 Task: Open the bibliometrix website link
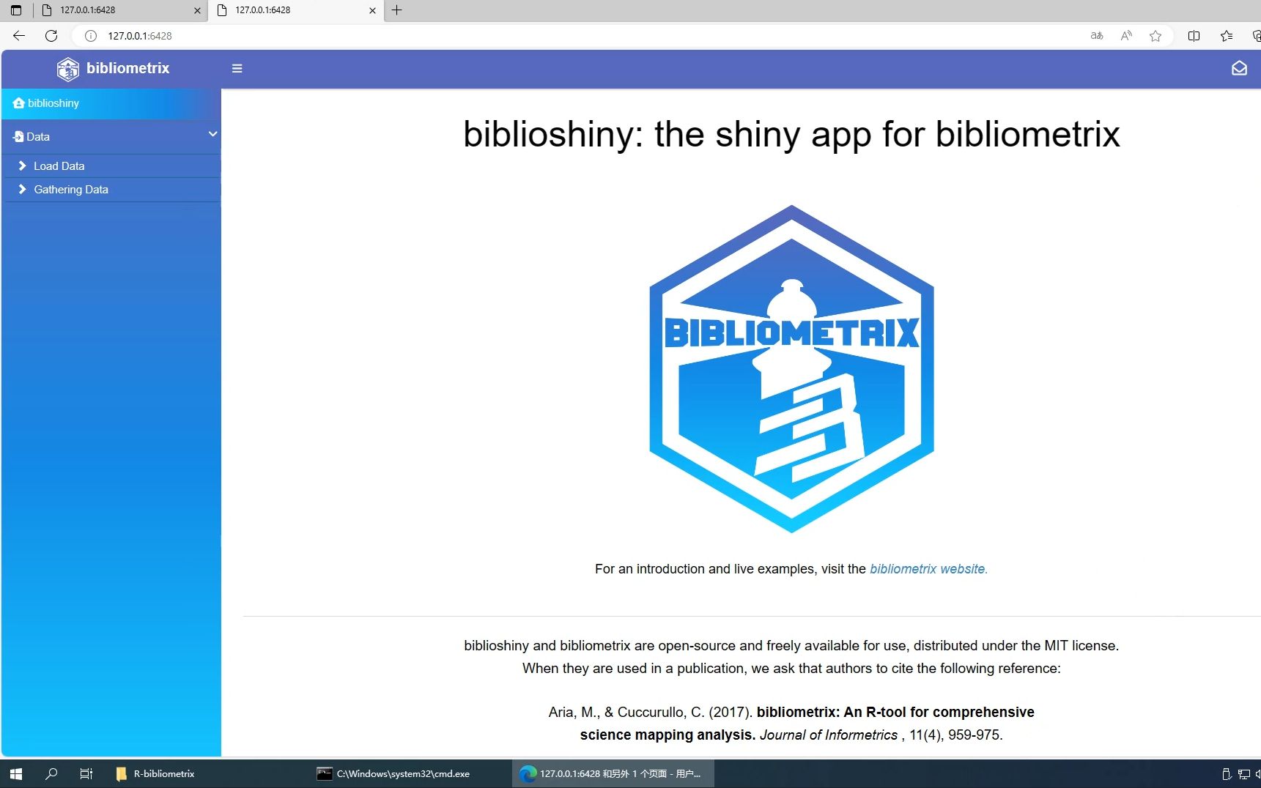click(x=928, y=569)
